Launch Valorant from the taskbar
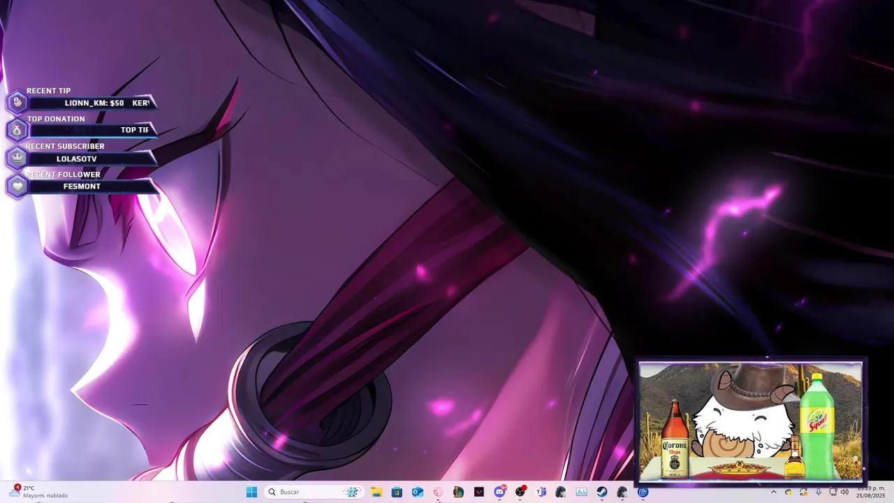894x503 pixels. [x=479, y=492]
